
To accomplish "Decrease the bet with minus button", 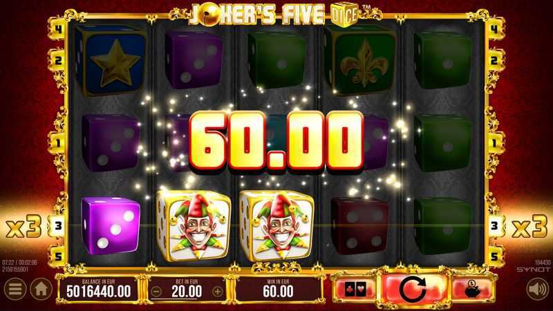I will 156,292.
